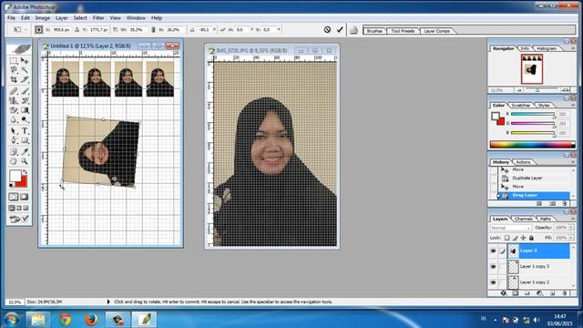Click the foreground color swatch in toolbox
The image size is (583, 328).
tap(15, 176)
